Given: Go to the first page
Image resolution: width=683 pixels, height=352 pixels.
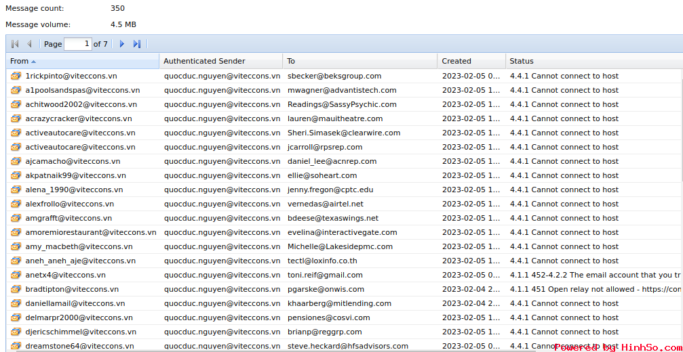Looking at the screenshot, I should click(15, 44).
